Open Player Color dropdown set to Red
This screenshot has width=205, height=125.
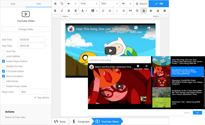(x=34, y=92)
